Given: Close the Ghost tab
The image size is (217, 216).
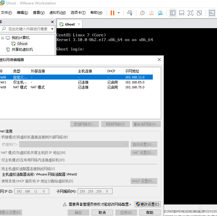Looking at the screenshot, I should click(x=79, y=24).
